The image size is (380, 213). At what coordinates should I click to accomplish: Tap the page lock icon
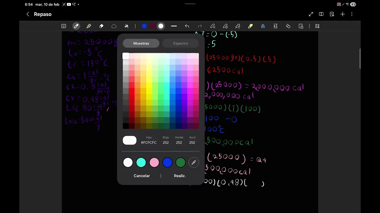301,26
